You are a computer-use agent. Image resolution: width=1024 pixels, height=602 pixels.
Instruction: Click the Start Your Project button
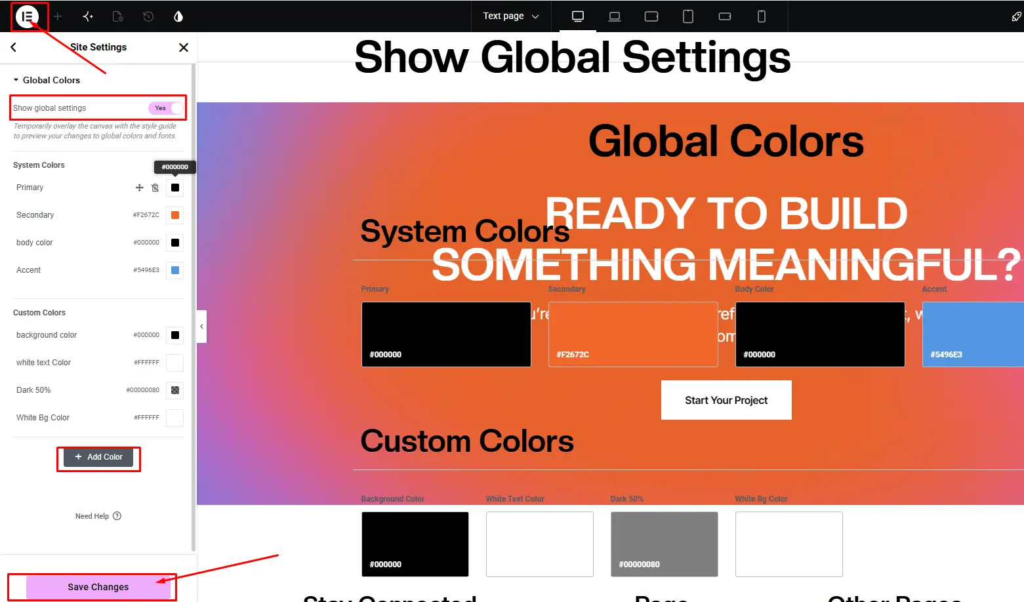tap(726, 400)
